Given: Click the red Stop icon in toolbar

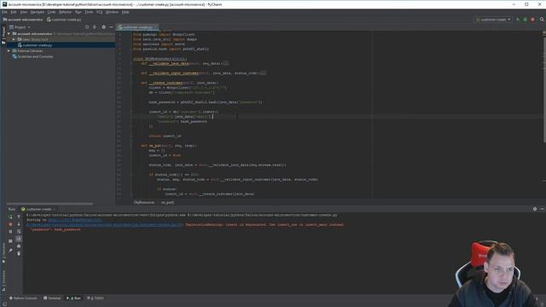Looking at the screenshot, I should (532, 20).
